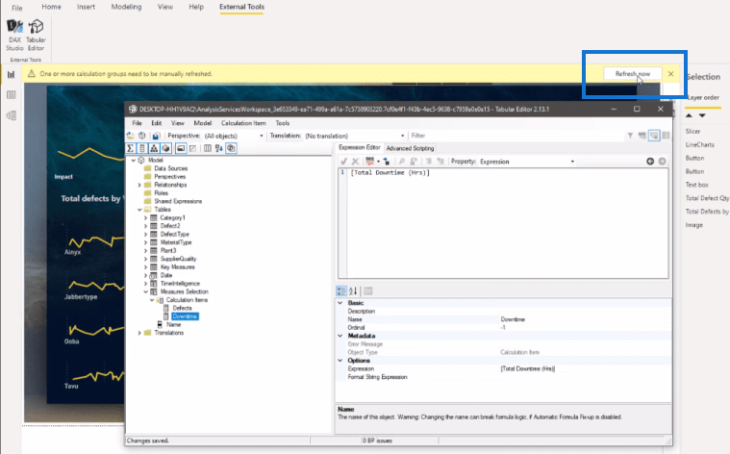Image resolution: width=730 pixels, height=454 pixels.
Task: Toggle show display folders icon
Action: tap(181, 148)
